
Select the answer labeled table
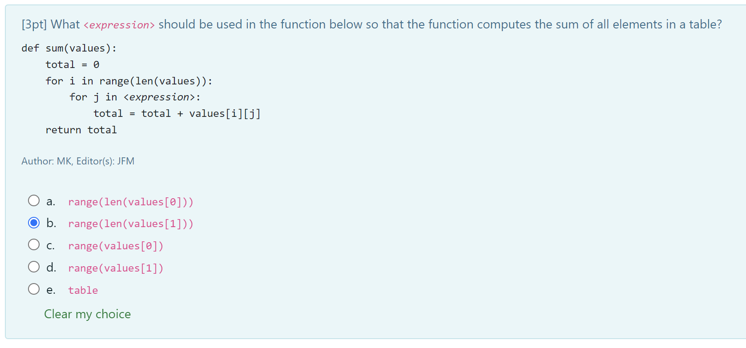[83, 290]
